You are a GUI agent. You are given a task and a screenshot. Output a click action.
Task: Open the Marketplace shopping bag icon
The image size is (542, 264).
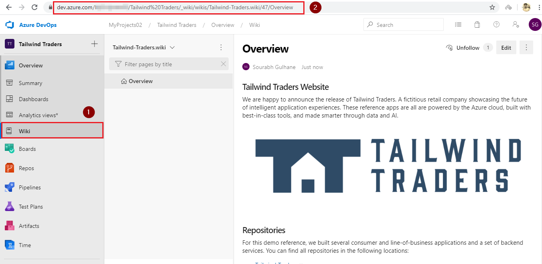coord(477,24)
